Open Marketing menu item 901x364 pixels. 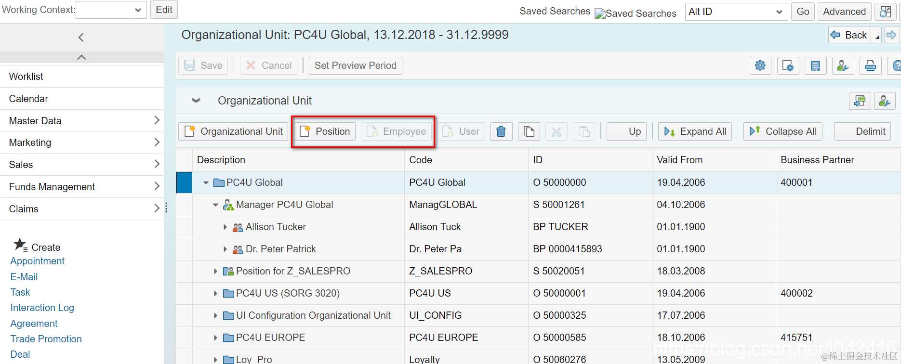30,143
